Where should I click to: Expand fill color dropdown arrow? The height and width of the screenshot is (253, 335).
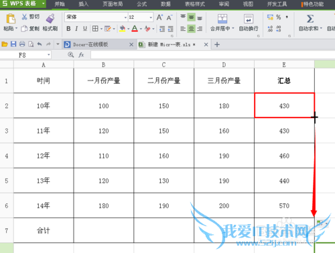pos(129,29)
